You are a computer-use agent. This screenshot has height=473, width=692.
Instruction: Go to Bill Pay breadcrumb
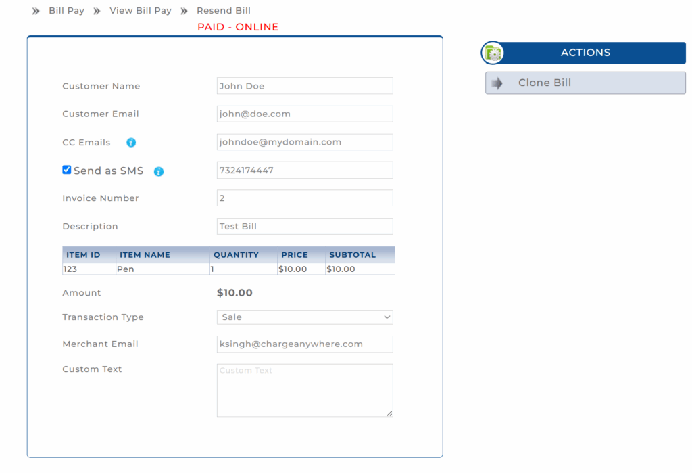coord(66,11)
